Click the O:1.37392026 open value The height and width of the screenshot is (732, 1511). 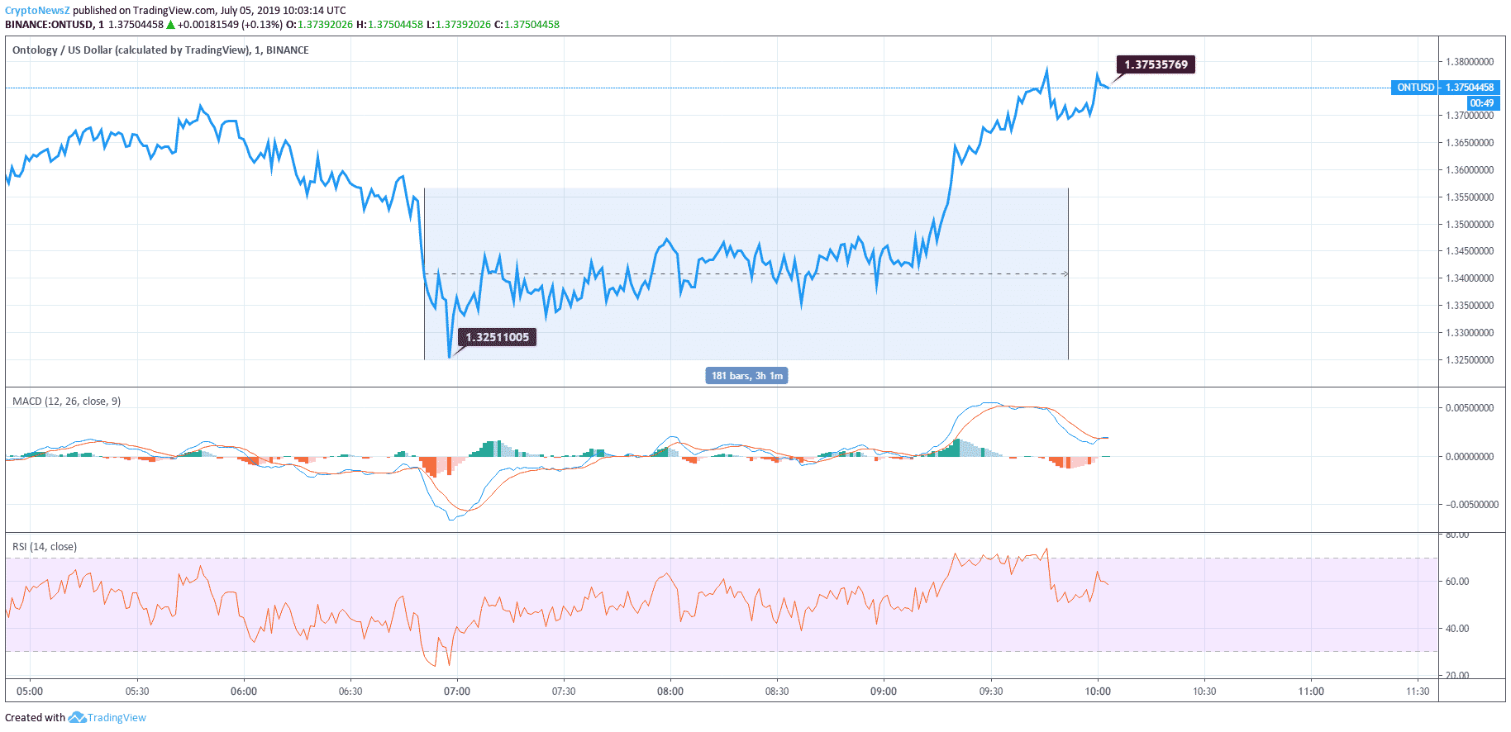[319, 25]
